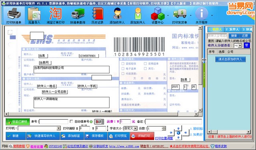Click 新建 new button
256x150 pixels.
[x=16, y=136]
